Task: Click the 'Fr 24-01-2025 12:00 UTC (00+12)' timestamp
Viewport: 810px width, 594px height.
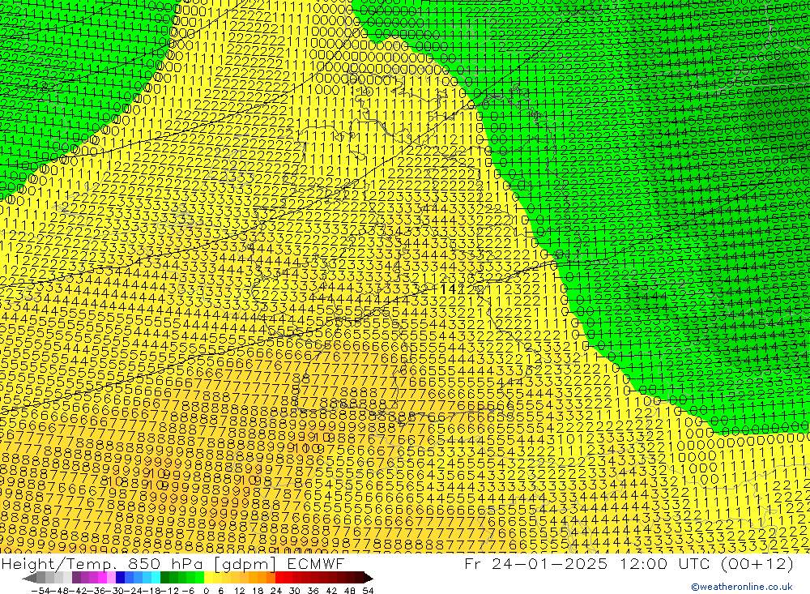Action: (x=629, y=563)
